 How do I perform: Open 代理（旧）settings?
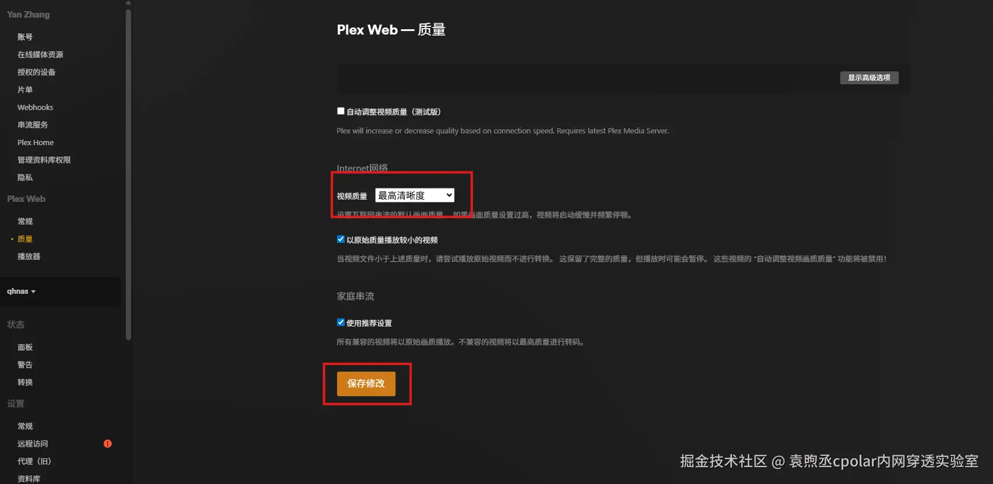35,461
